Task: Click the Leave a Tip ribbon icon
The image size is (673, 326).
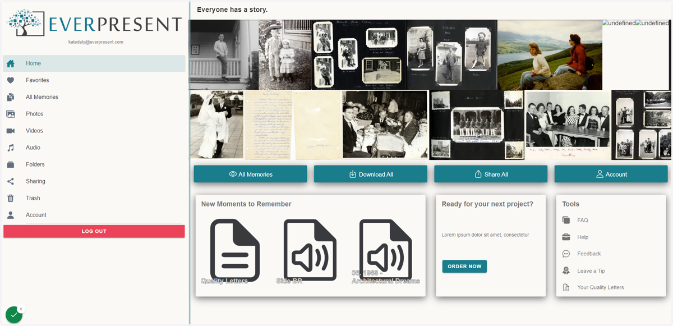Action: click(x=566, y=270)
